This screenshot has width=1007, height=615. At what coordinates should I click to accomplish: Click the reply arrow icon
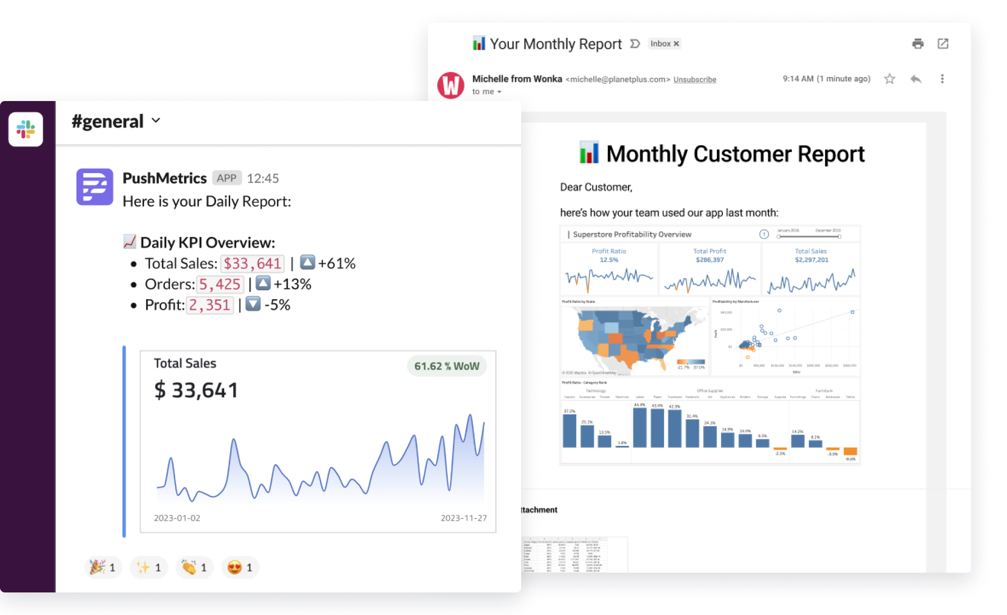click(916, 79)
